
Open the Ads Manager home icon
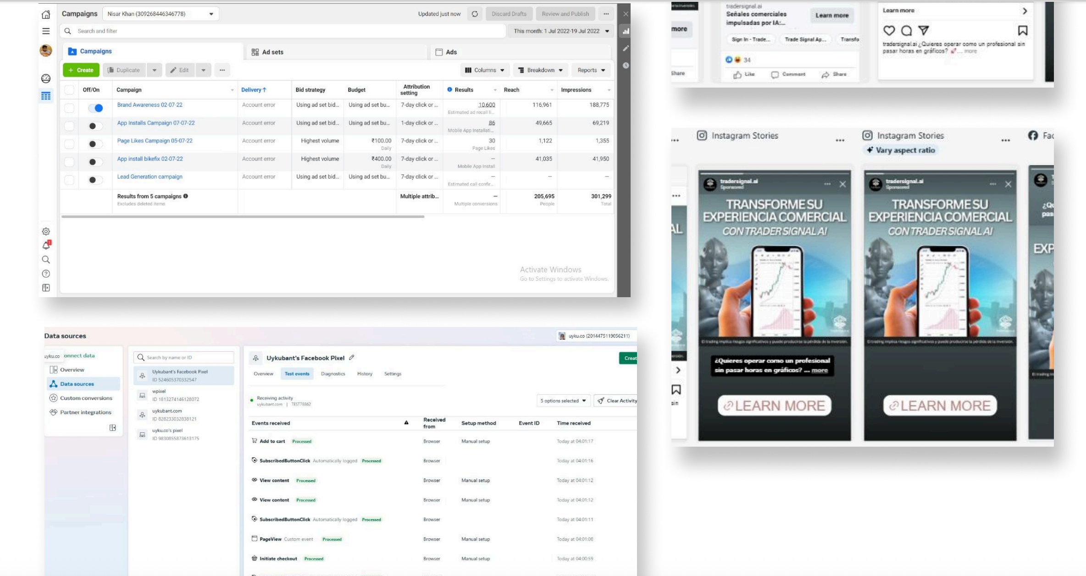click(46, 14)
